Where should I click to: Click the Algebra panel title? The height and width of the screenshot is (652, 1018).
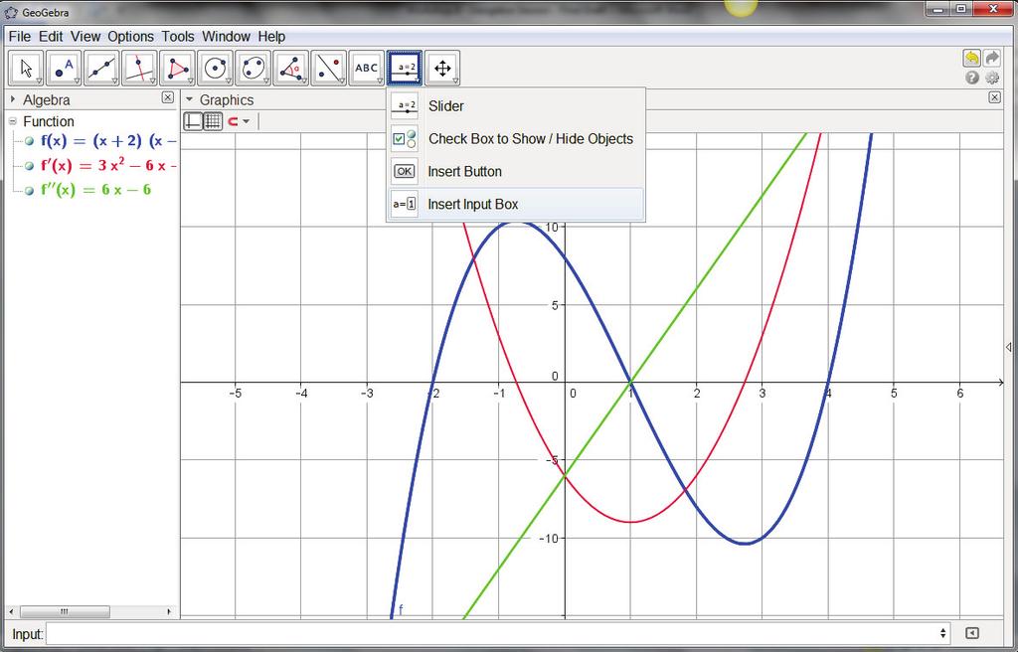click(46, 100)
